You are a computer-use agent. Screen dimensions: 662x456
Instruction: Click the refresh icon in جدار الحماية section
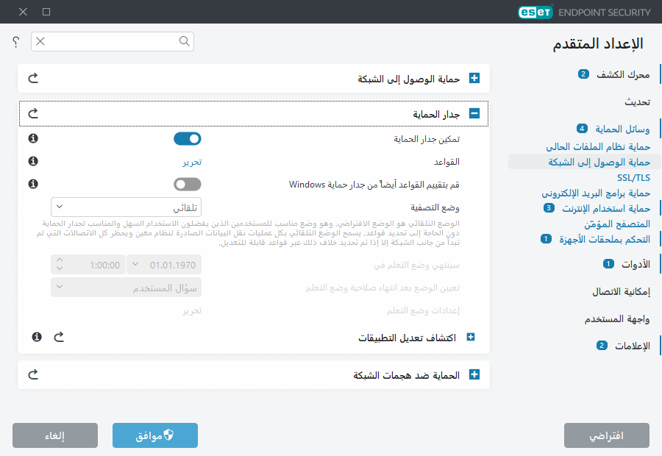point(32,113)
